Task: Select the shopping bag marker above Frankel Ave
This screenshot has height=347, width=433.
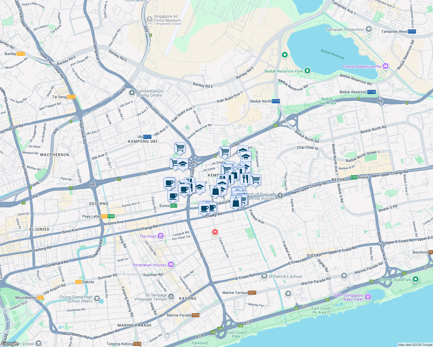Action: 236,202
